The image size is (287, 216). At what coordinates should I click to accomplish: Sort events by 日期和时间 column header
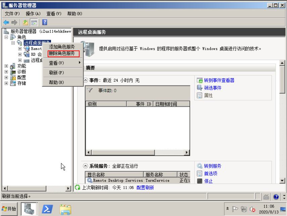(171, 104)
